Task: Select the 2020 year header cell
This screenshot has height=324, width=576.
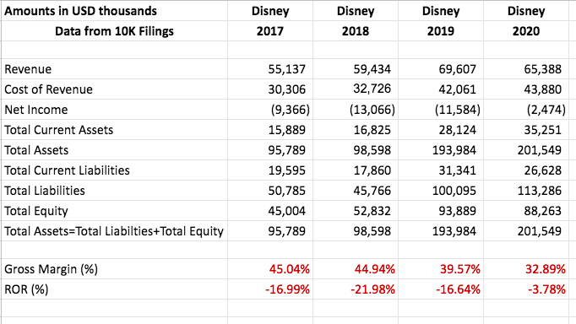Action: (526, 31)
